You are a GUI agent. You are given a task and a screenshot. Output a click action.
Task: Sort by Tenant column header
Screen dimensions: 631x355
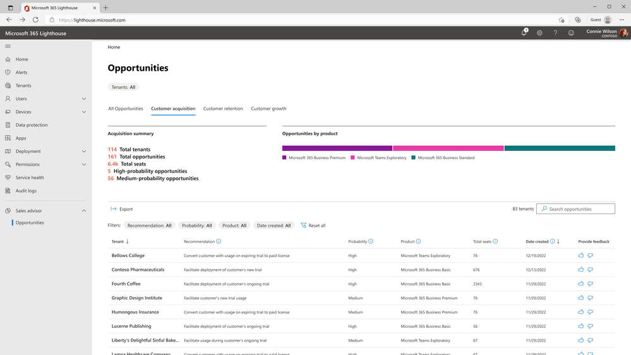(120, 241)
